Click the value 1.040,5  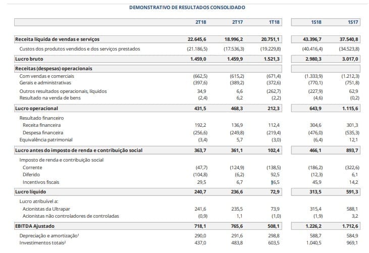(x=313, y=242)
